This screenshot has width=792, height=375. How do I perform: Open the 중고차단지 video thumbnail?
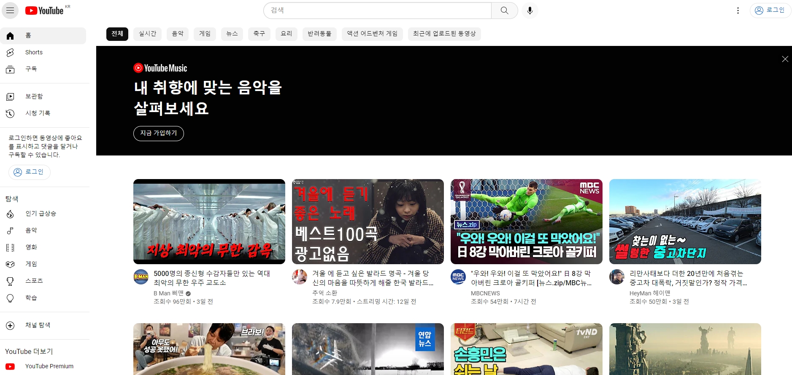click(685, 222)
